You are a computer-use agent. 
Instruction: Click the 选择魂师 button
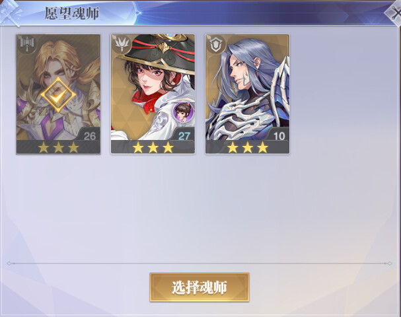click(200, 287)
